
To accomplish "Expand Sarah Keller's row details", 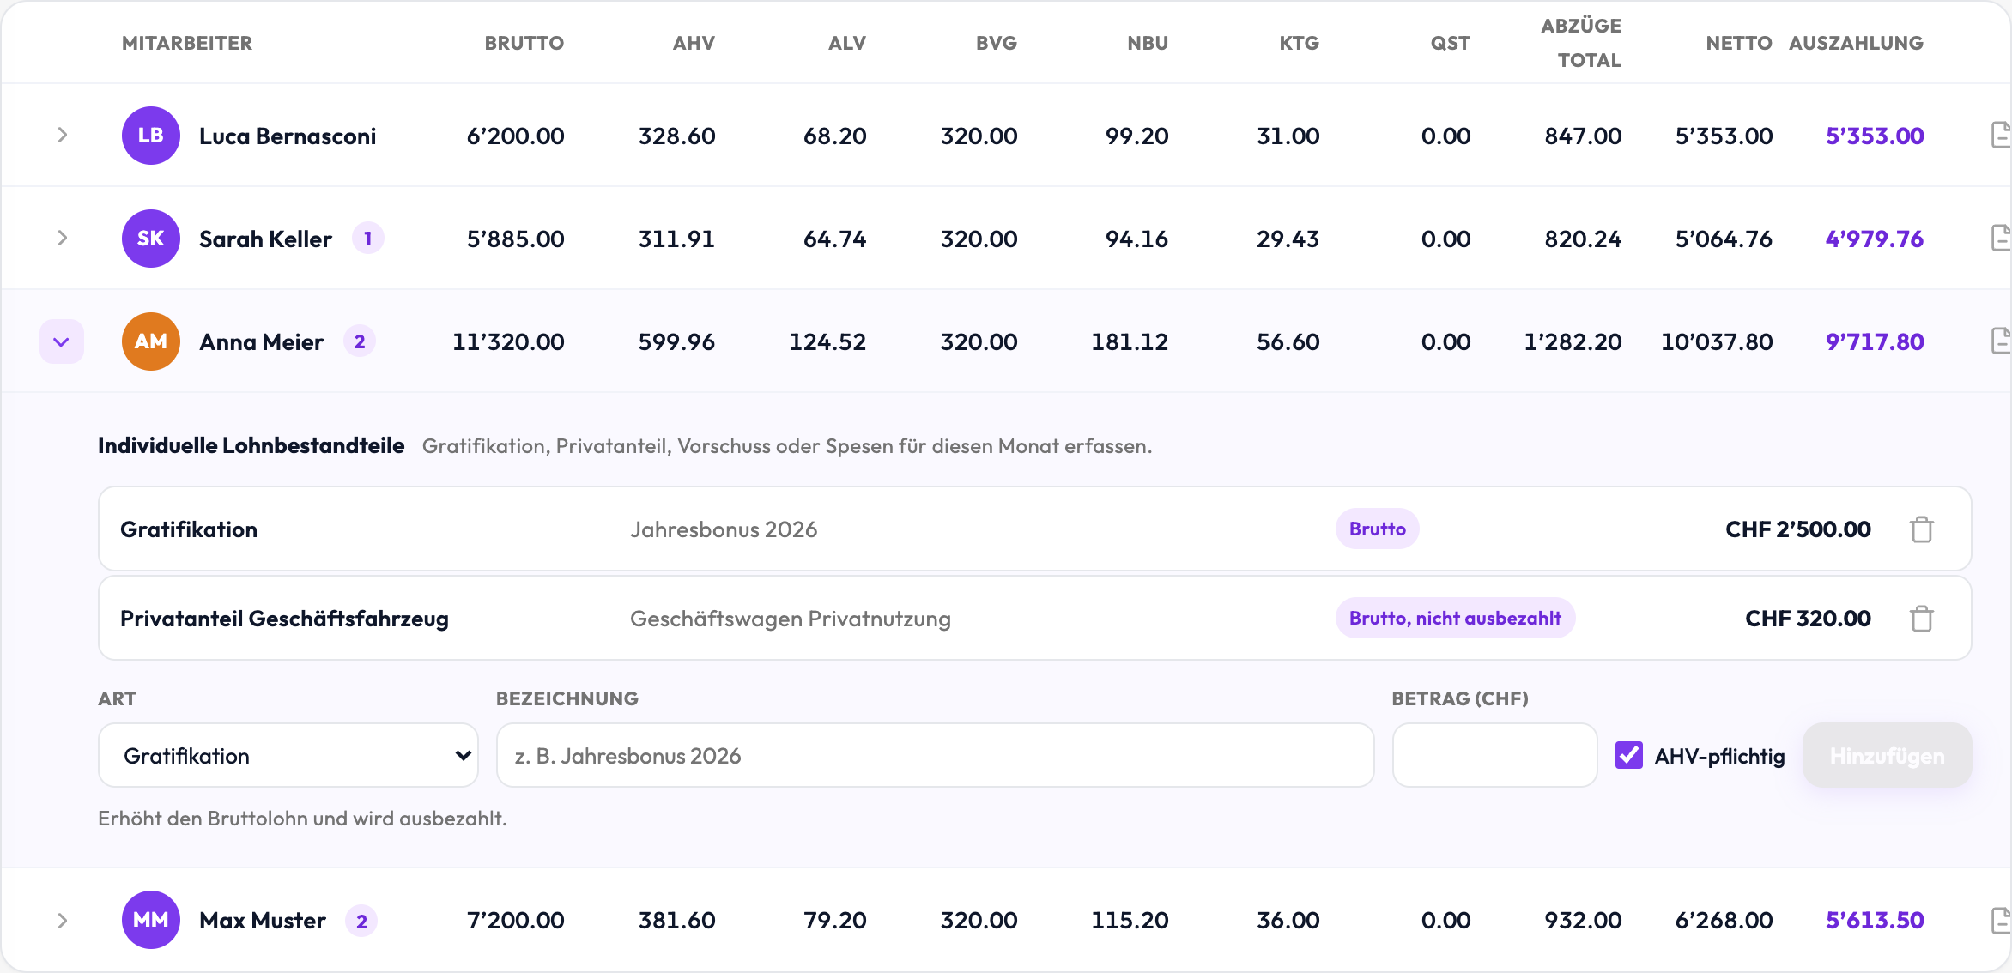I will (x=62, y=239).
